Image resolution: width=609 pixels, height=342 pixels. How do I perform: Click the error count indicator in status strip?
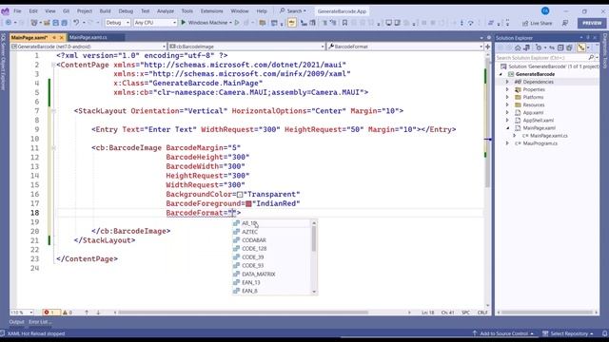pyautogui.click(x=50, y=313)
